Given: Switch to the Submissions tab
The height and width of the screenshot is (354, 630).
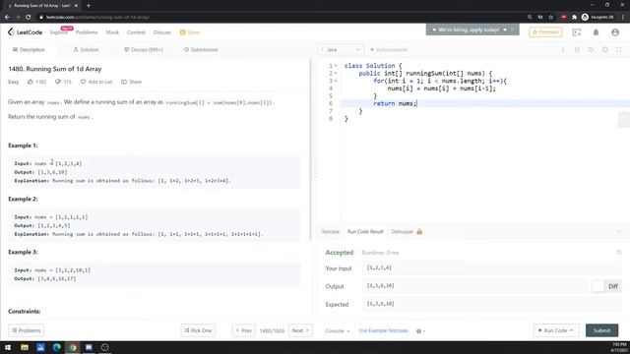Looking at the screenshot, I should point(201,50).
